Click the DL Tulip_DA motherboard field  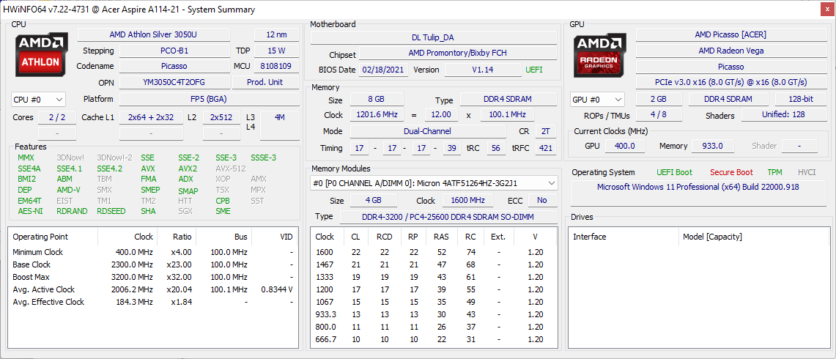coord(434,37)
